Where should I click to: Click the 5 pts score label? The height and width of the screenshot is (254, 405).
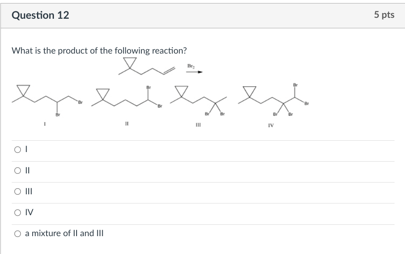click(384, 15)
